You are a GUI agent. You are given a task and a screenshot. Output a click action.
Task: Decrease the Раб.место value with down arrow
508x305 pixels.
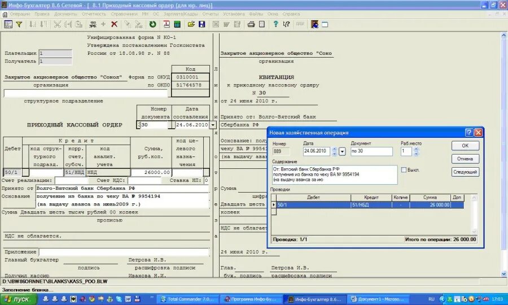417,154
